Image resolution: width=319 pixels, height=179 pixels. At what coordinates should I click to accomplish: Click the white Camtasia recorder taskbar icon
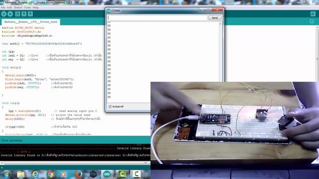pos(137,174)
